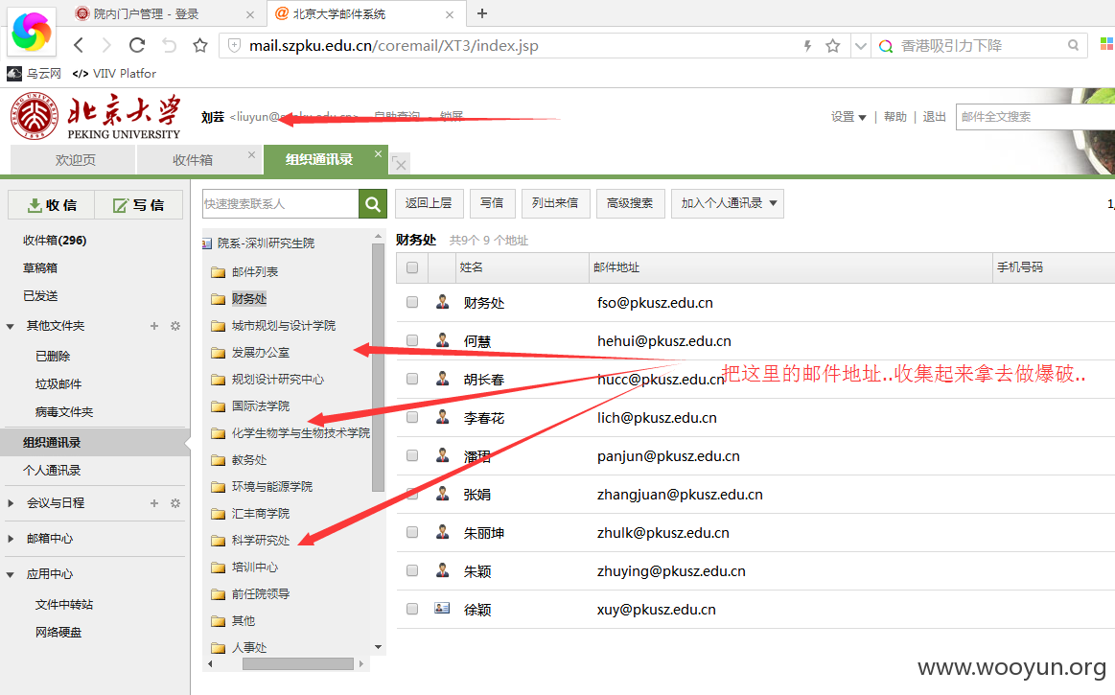
Task: Focus the 邮件全文搜索 search box
Action: (1035, 117)
